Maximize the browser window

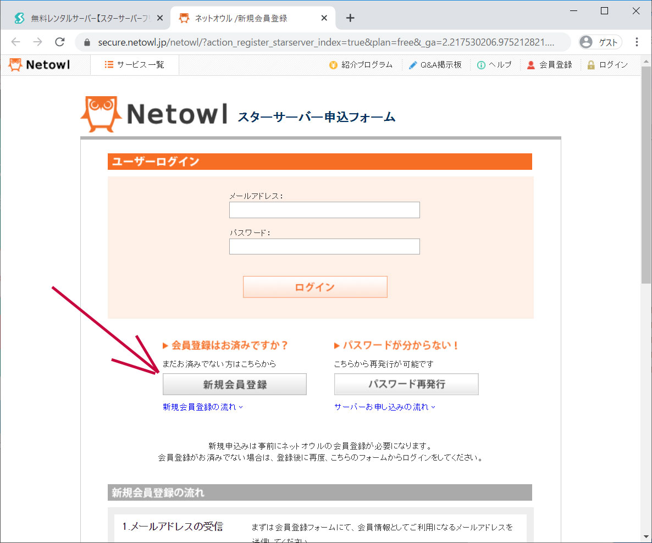tap(605, 11)
